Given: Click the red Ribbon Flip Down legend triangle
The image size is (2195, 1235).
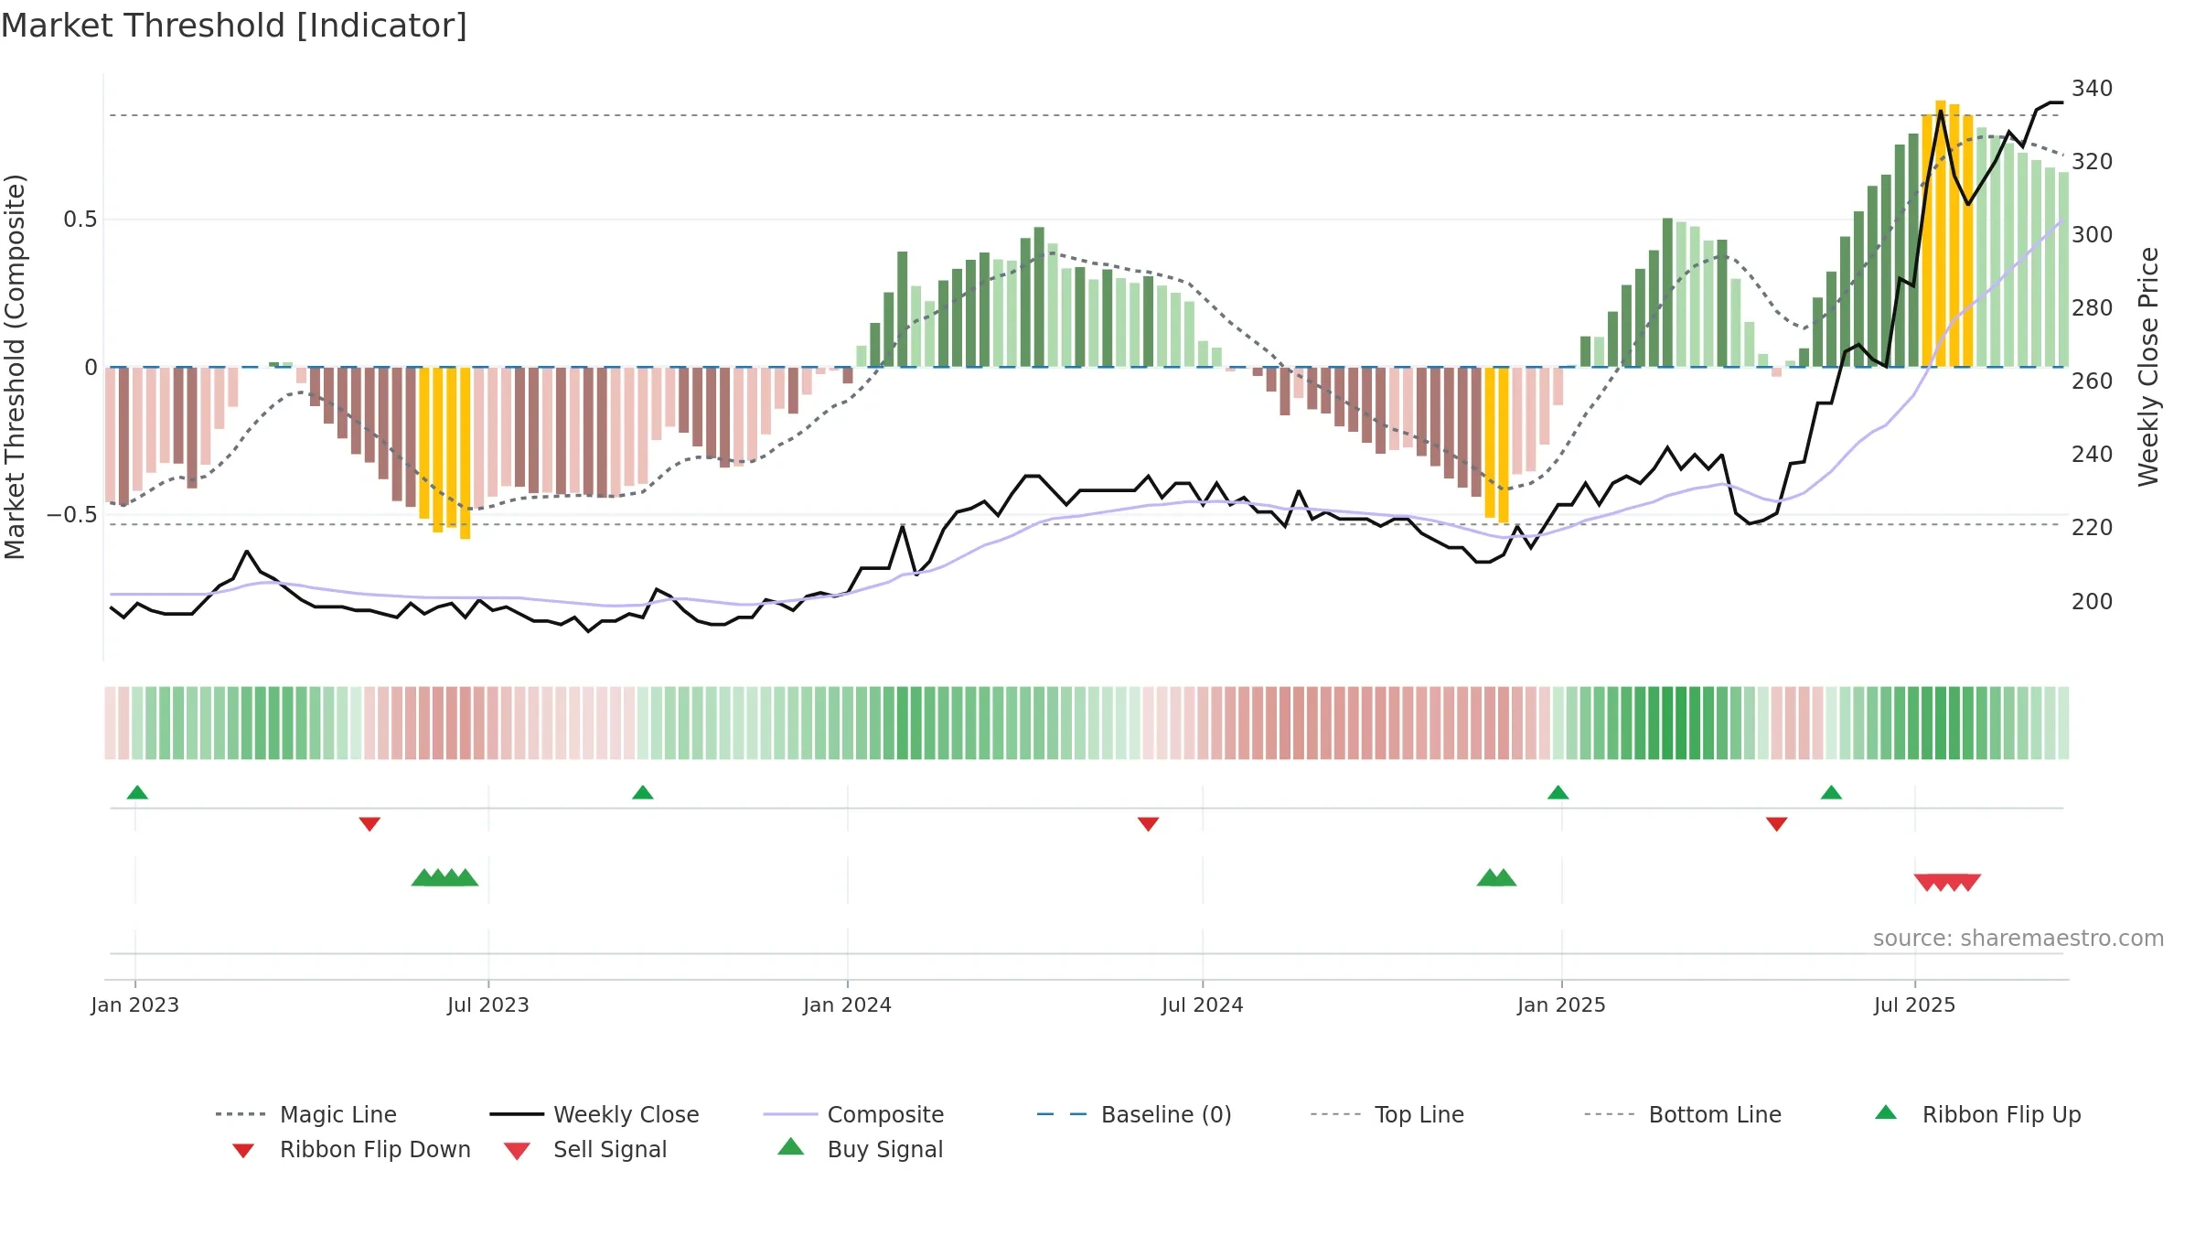Looking at the screenshot, I should click(243, 1151).
